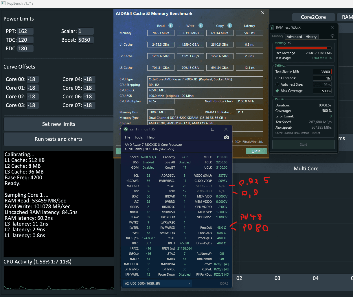Click the red memory usage bar in RAM Test
The height and width of the screenshot is (297, 353).
pos(303,48)
